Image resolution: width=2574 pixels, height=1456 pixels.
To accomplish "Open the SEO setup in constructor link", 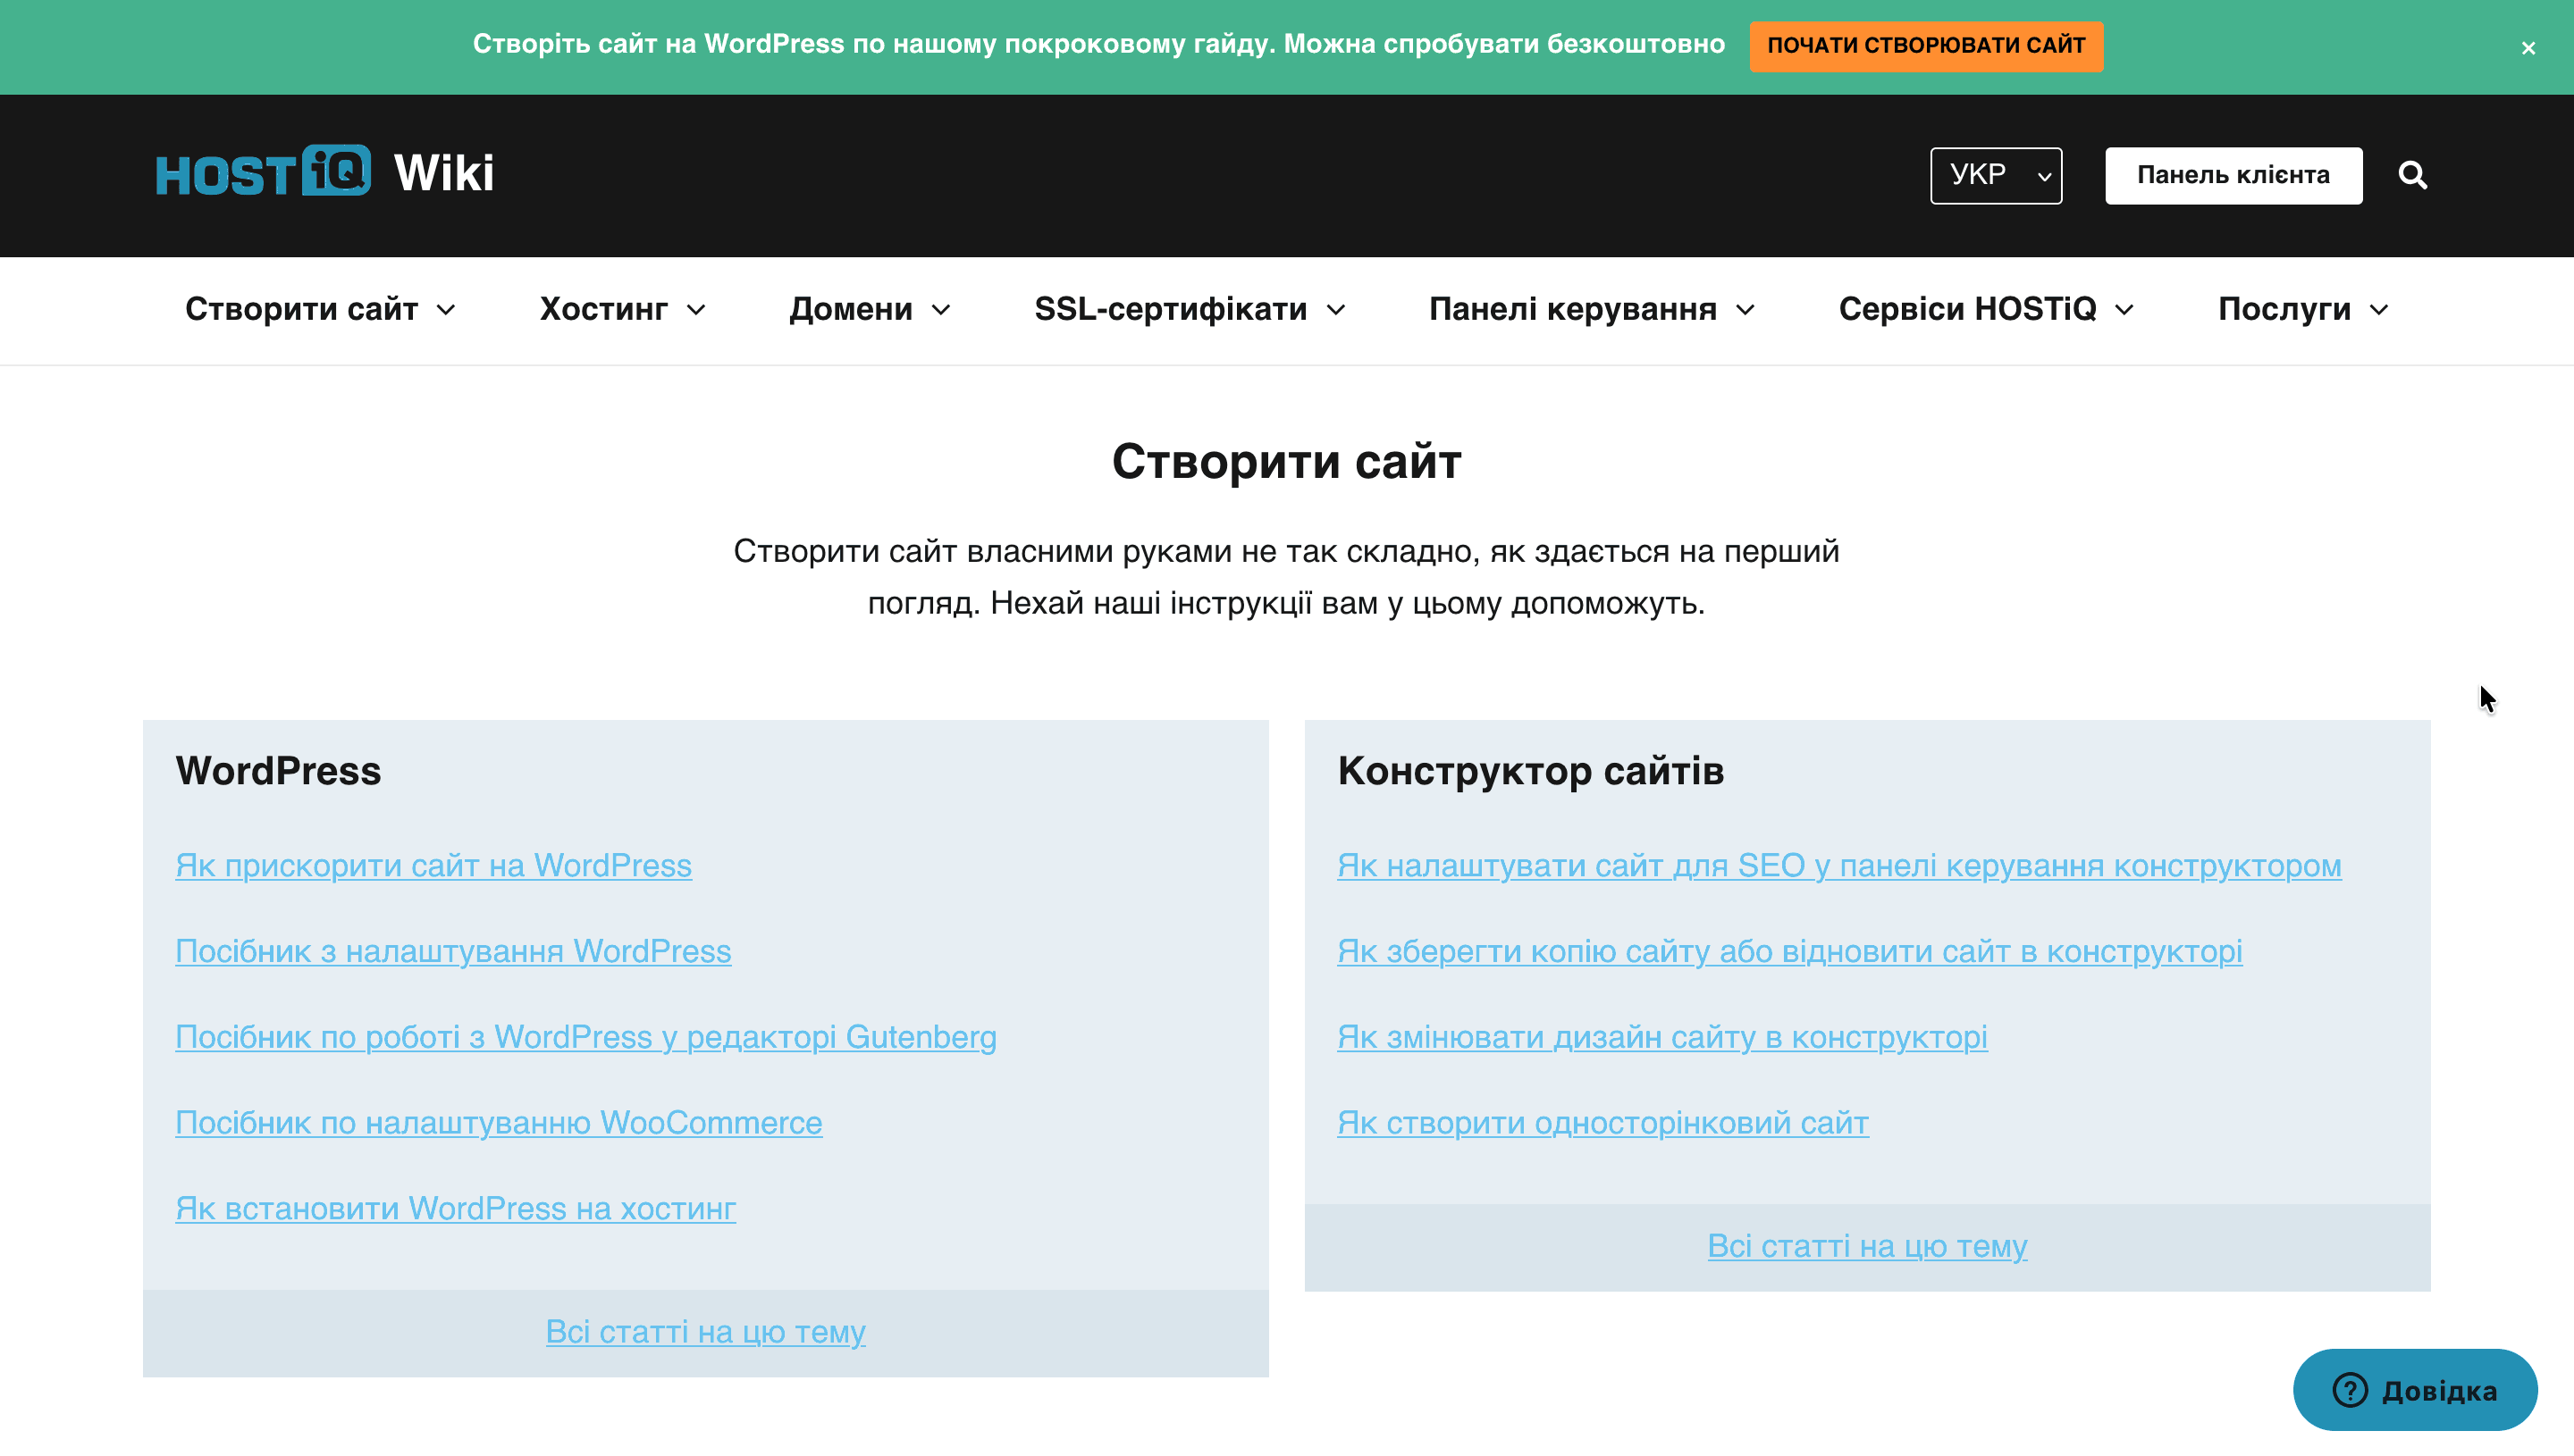I will click(1838, 865).
